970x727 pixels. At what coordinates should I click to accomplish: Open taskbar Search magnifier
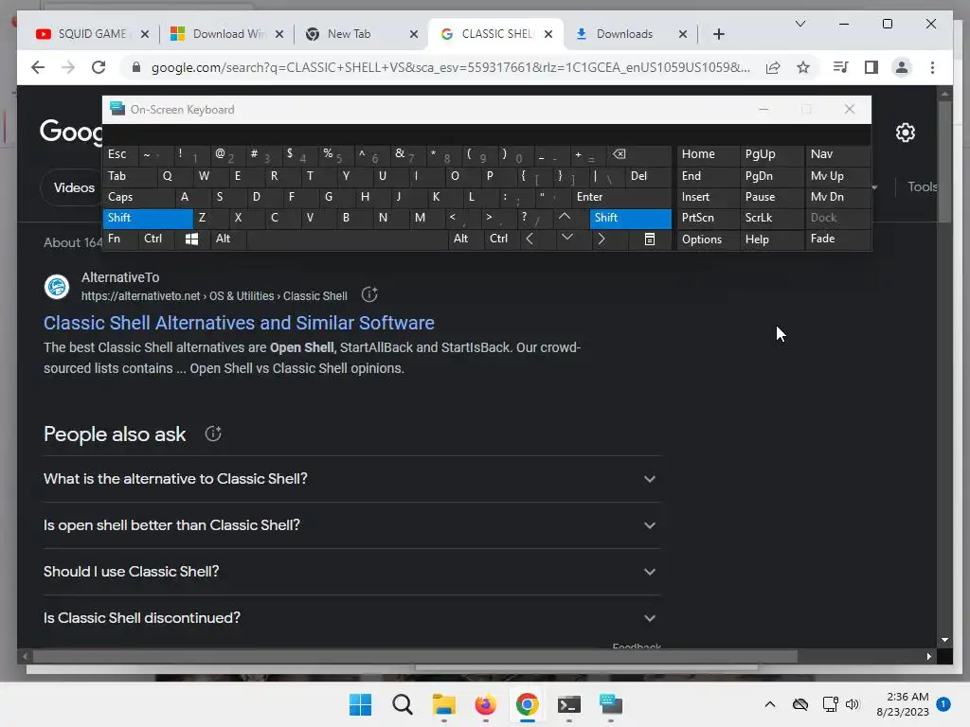tap(402, 704)
